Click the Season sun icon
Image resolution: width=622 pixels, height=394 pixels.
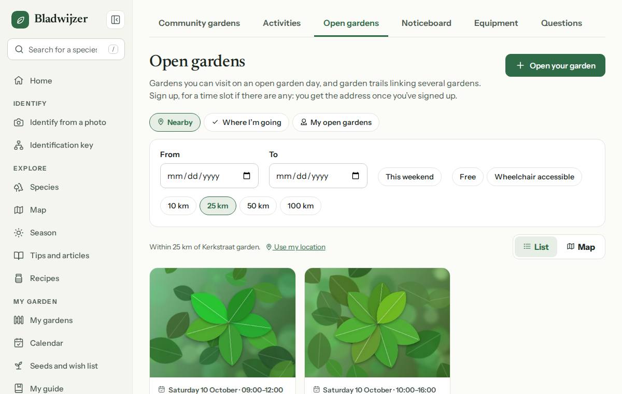19,233
